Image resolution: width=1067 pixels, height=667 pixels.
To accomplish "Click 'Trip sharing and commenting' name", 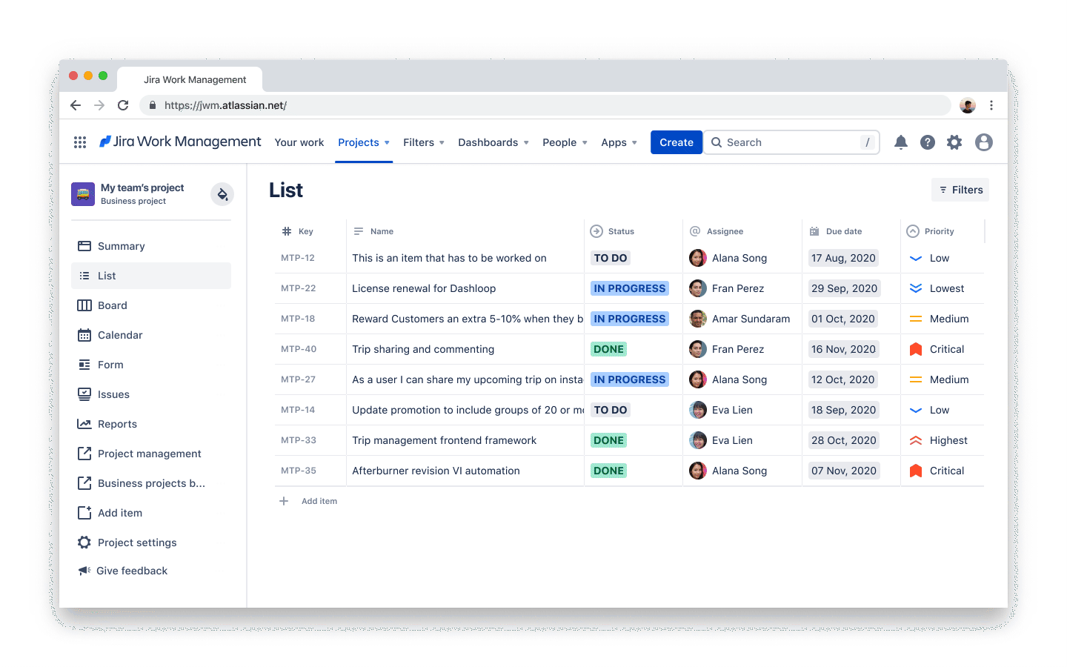I will tap(423, 349).
